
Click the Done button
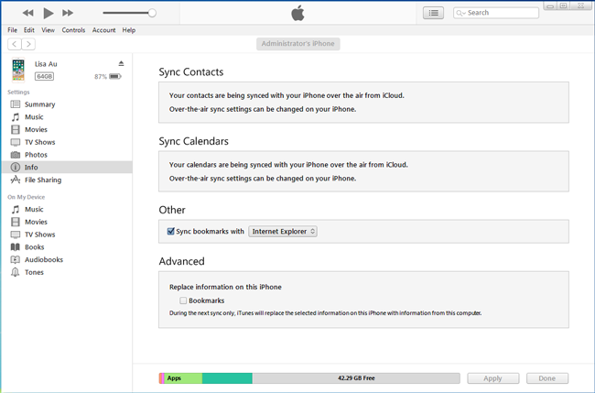point(547,378)
